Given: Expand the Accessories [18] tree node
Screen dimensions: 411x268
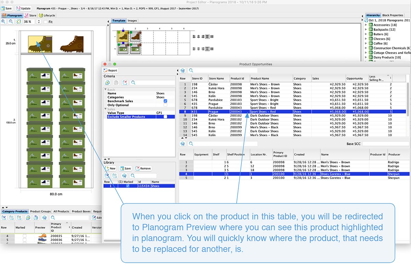Looking at the screenshot, I should pos(366,25).
